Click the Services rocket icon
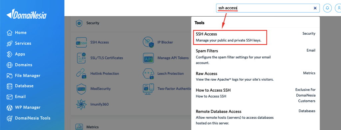Image resolution: width=341 pixels, height=130 pixels. 10,43
